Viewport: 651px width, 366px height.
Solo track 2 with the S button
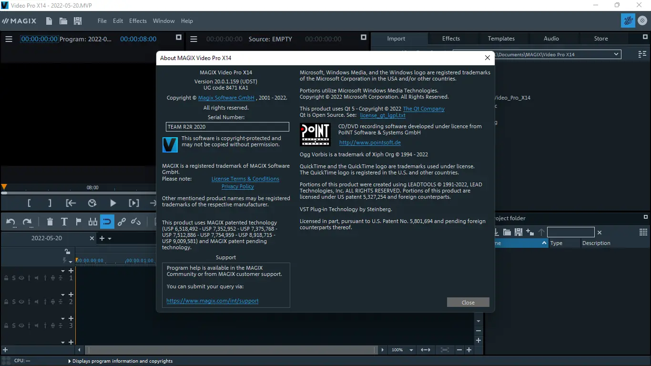(x=14, y=302)
